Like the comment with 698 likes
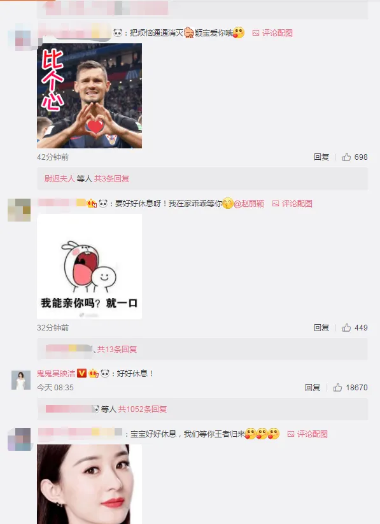Screen dimensions: 380x524 point(346,157)
